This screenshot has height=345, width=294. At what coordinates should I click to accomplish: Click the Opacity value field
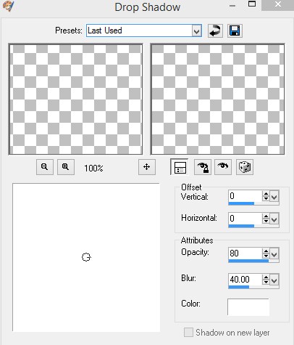pyautogui.click(x=245, y=253)
